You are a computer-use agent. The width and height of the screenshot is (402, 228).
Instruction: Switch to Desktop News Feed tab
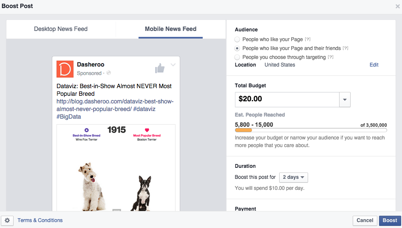[x=61, y=29]
